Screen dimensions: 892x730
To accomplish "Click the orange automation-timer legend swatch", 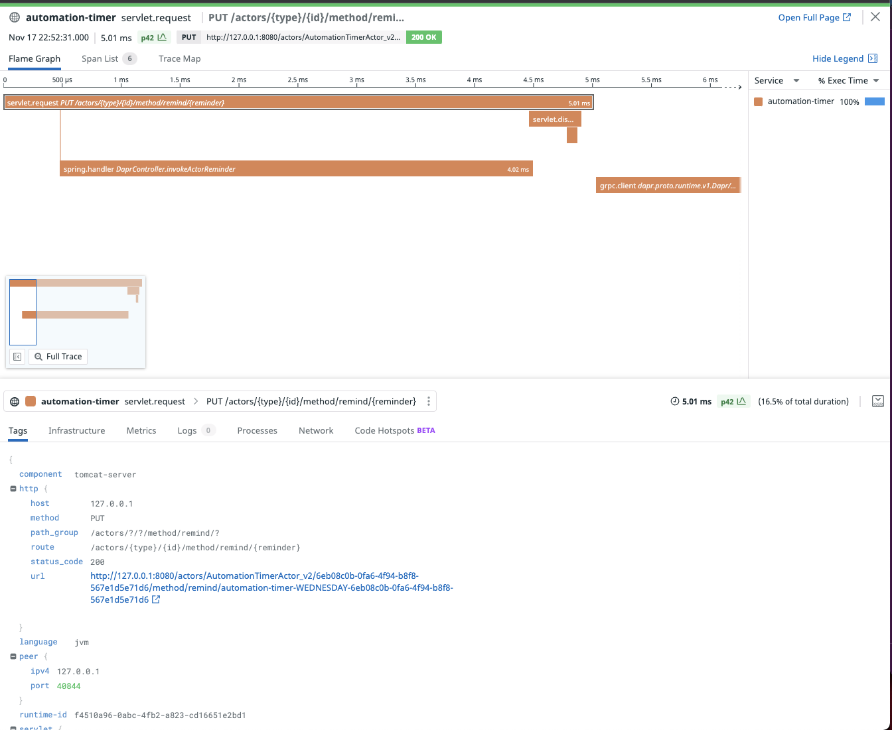I will pyautogui.click(x=758, y=101).
